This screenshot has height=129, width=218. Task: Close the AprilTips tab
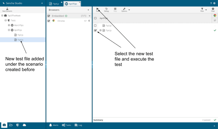[80, 2]
